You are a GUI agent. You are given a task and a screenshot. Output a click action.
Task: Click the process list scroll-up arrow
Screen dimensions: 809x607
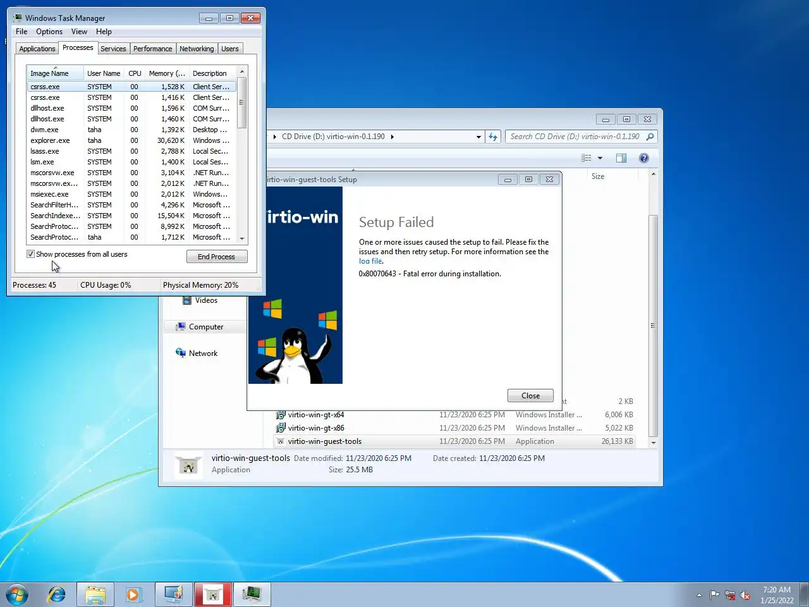coord(241,72)
